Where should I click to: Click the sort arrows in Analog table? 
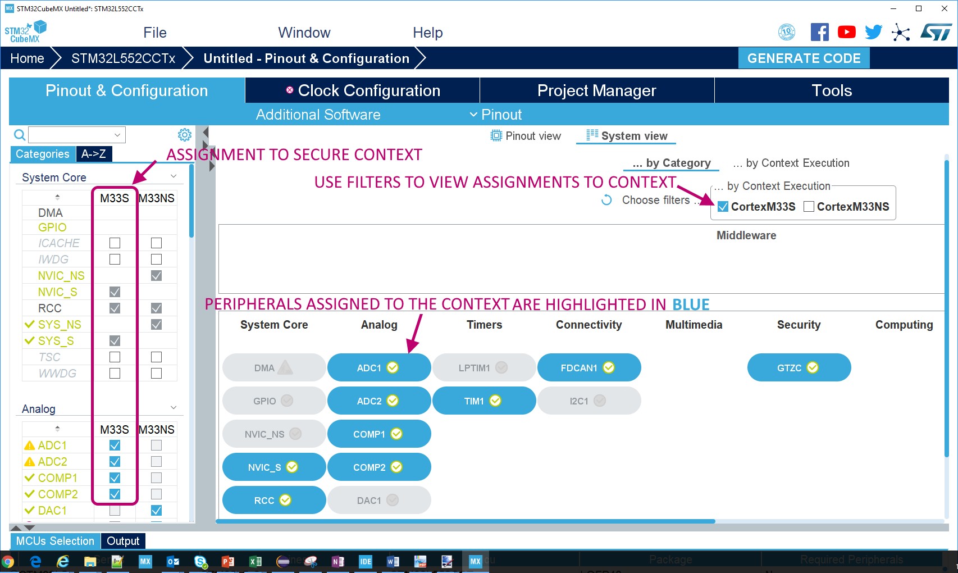[x=57, y=429]
